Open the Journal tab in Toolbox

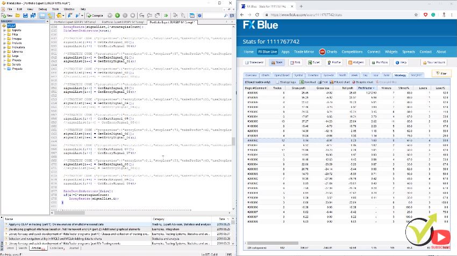coord(74,248)
